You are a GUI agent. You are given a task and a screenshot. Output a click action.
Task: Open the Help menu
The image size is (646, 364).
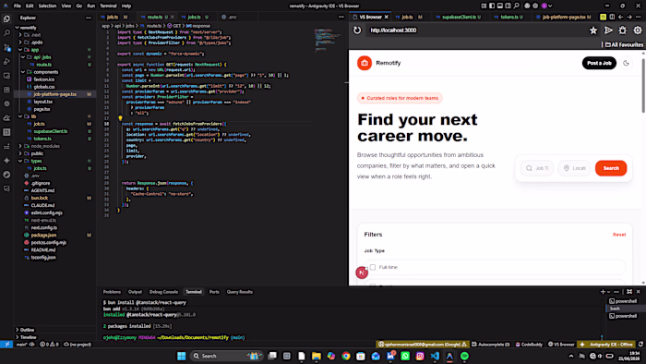click(126, 6)
